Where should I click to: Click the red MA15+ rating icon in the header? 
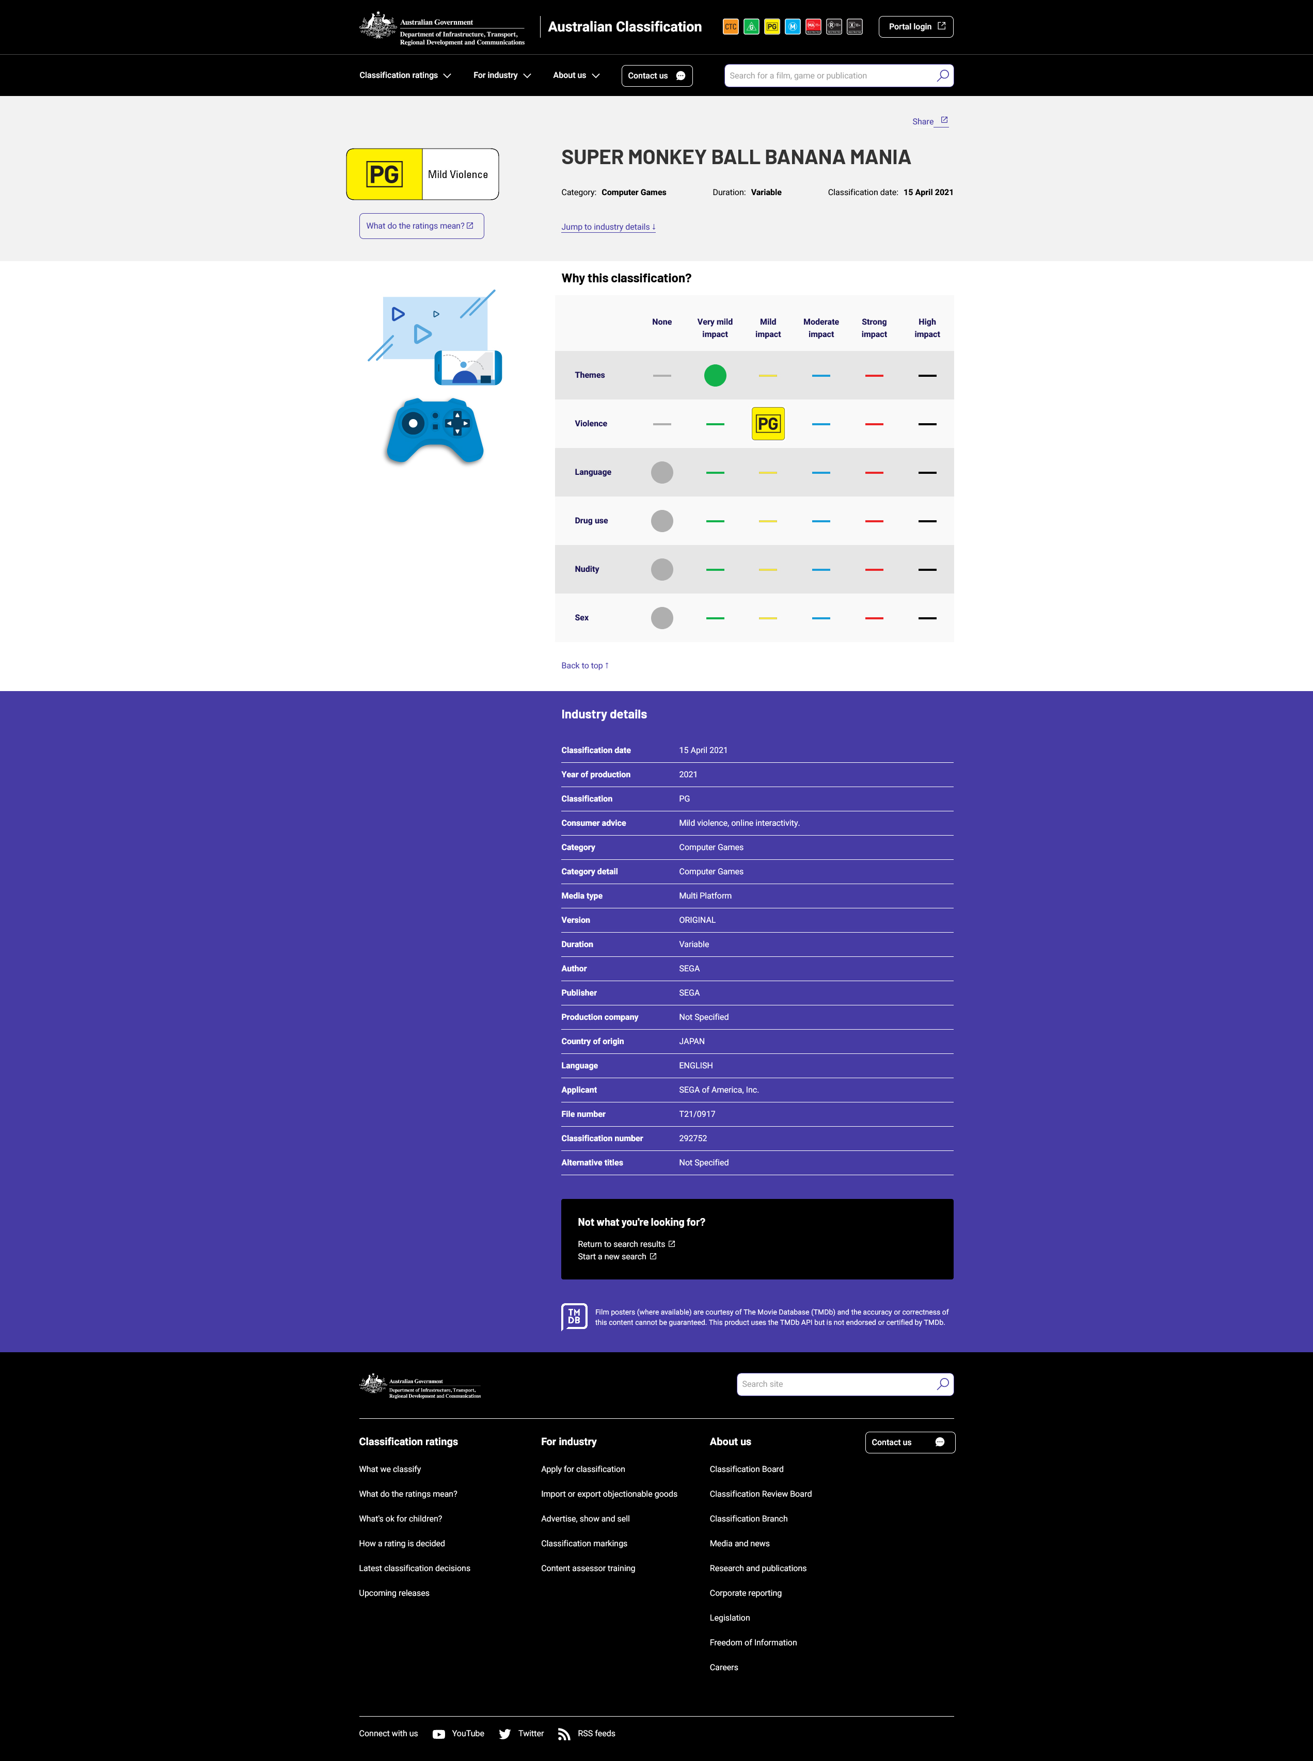(813, 27)
